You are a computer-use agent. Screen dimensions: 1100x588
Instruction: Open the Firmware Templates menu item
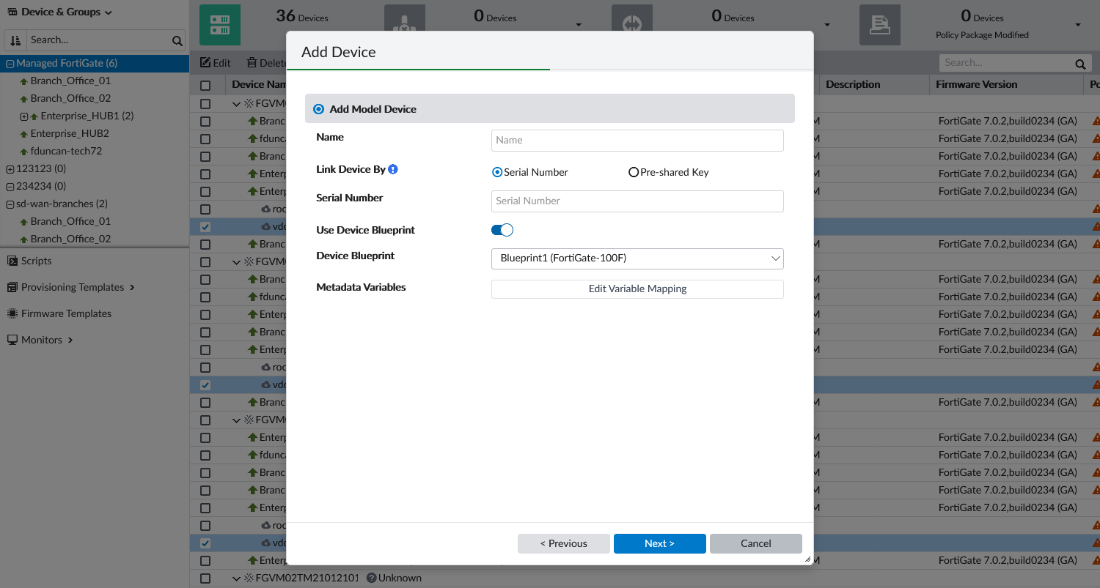(66, 313)
